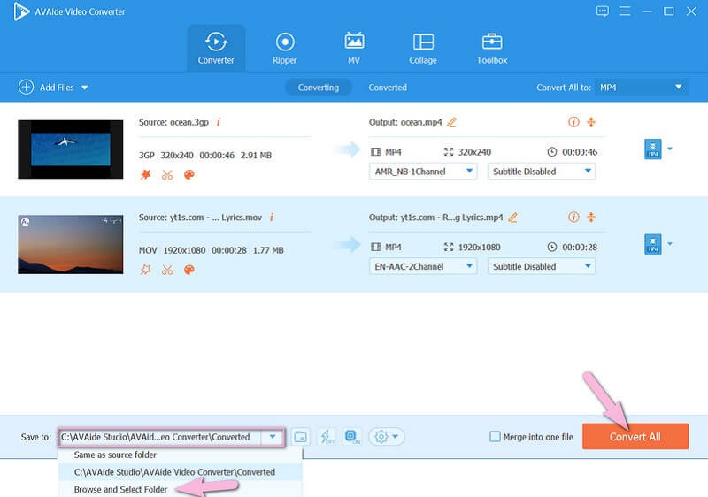Expand format arrow beside Lyrics.mp4 format icon

(670, 243)
